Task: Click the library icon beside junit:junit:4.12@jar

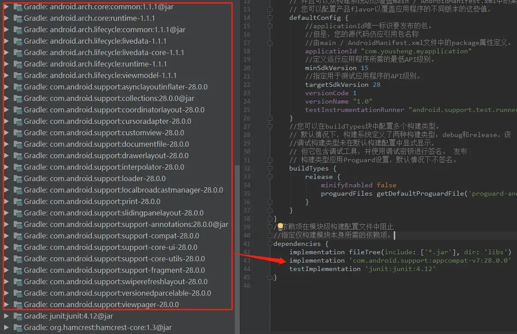Action: pyautogui.click(x=18, y=316)
